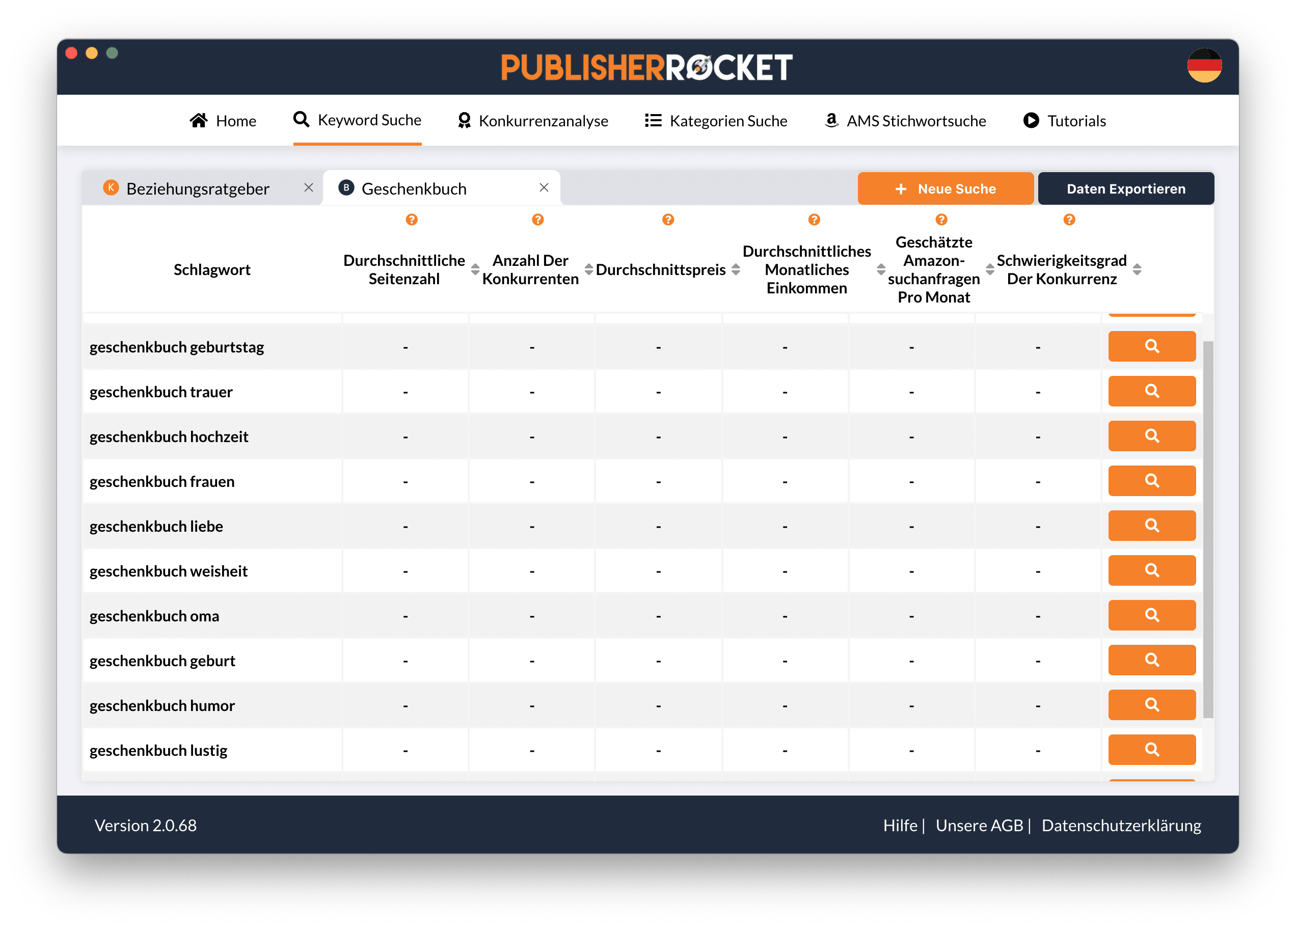
Task: Analyze keyword geschenkbuch trauer with search button
Action: click(x=1151, y=391)
